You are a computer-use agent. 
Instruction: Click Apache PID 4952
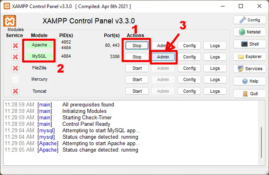pyautogui.click(x=66, y=42)
